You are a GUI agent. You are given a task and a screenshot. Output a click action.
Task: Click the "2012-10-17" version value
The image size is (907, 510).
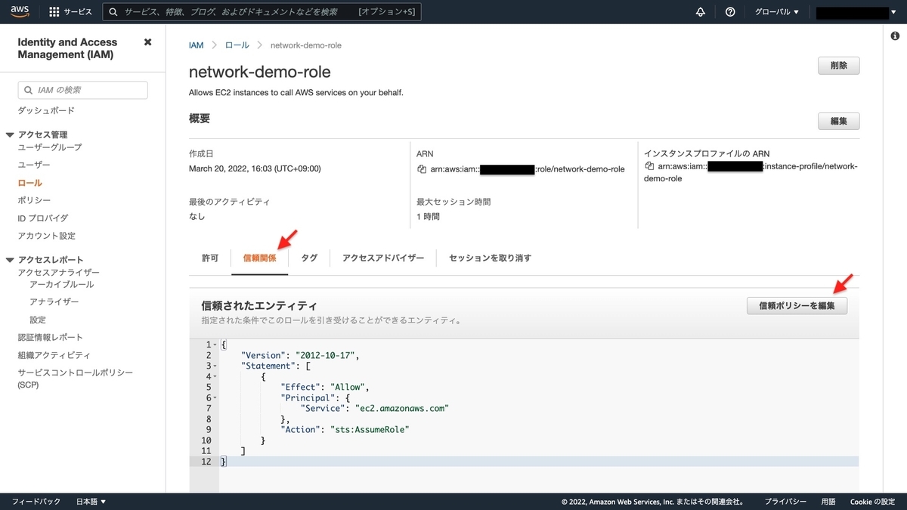pos(326,355)
